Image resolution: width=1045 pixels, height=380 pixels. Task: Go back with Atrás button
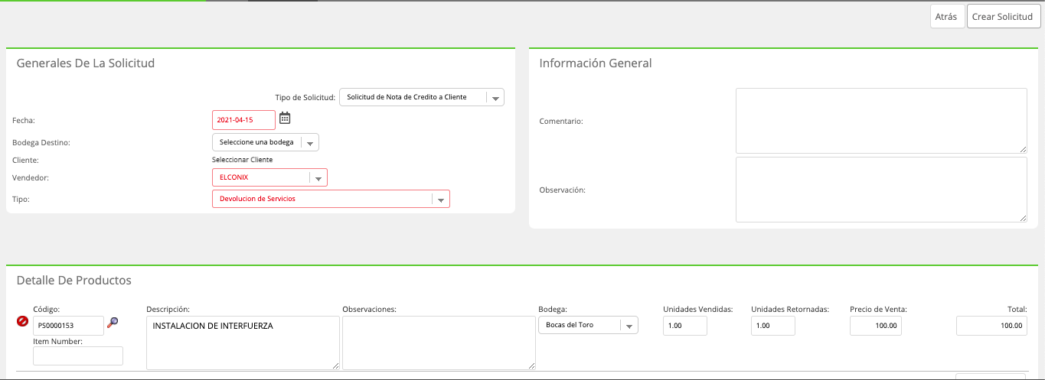coord(947,16)
